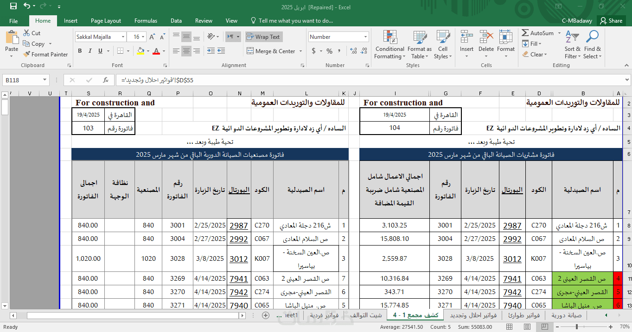Click the Comma Style icon

click(340, 51)
